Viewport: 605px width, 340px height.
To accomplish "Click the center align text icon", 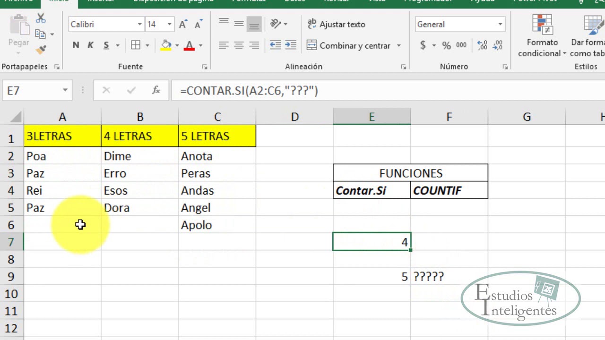I will pos(239,45).
